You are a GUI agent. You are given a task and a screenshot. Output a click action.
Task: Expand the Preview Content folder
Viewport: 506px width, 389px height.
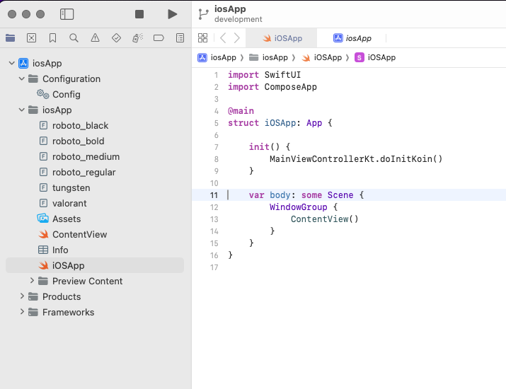click(x=32, y=281)
